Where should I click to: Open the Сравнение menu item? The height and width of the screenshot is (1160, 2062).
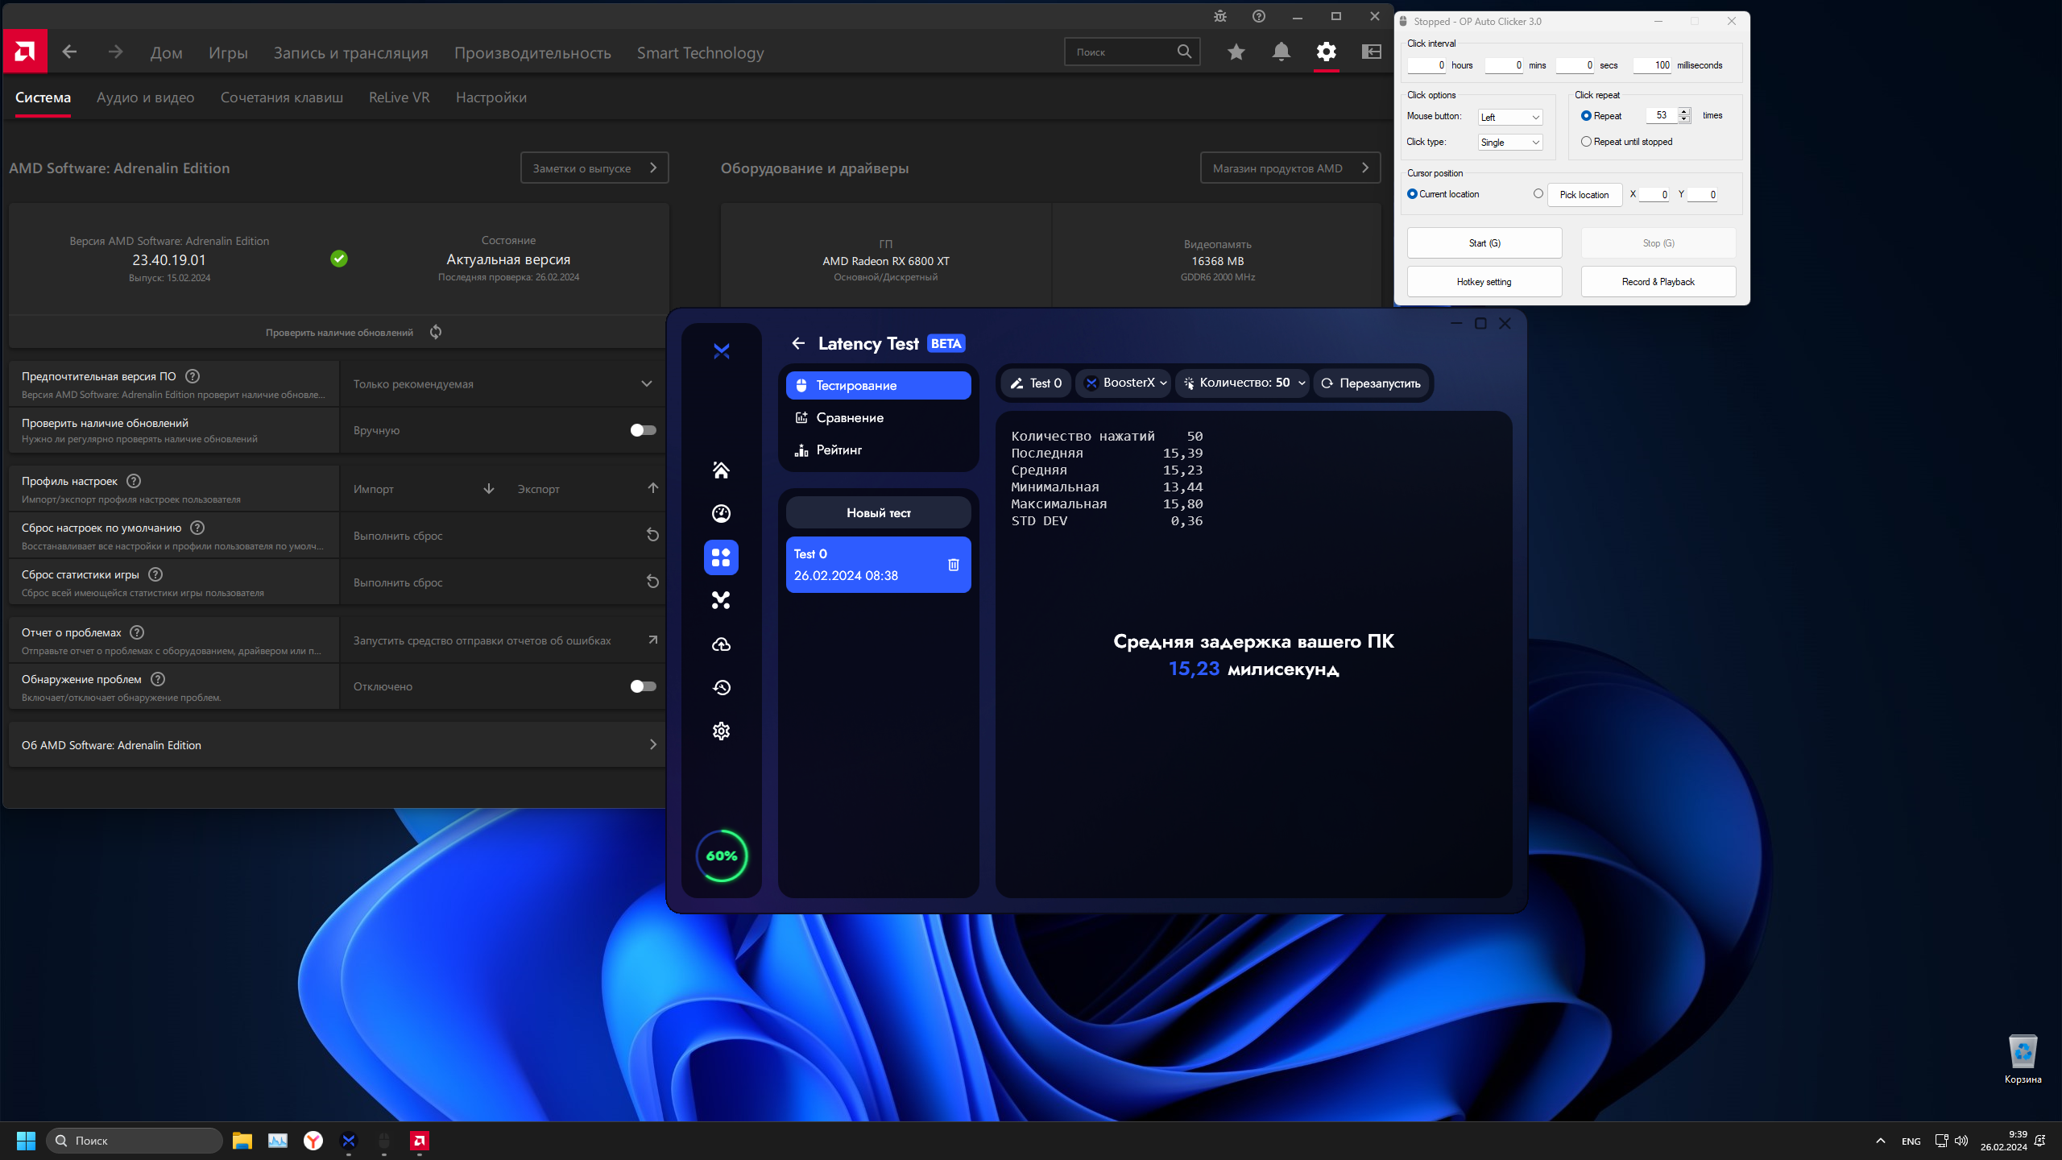point(850,417)
